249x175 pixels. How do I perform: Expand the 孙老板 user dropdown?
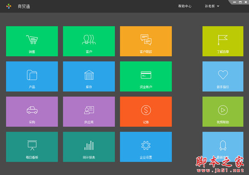pos(212,6)
